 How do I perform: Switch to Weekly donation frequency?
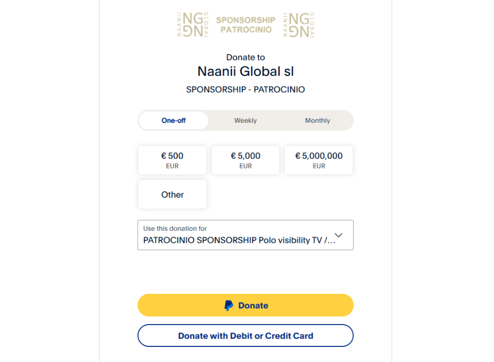point(245,120)
